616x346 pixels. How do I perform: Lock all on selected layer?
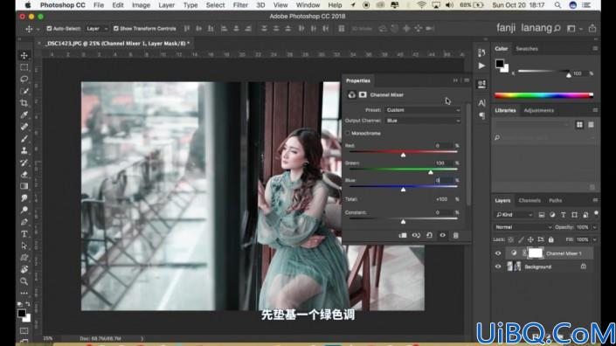(550, 239)
